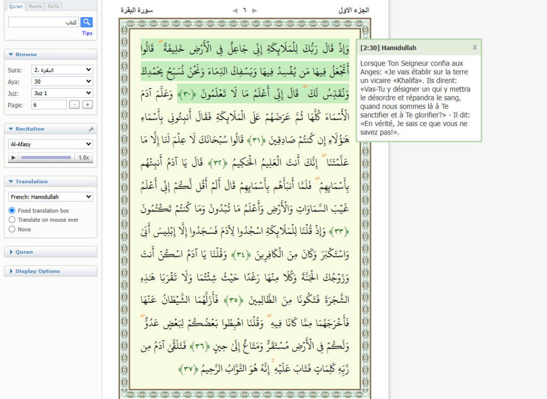The width and height of the screenshot is (547, 399).
Task: Play the Al-Afasy recitation
Action: [x=13, y=158]
